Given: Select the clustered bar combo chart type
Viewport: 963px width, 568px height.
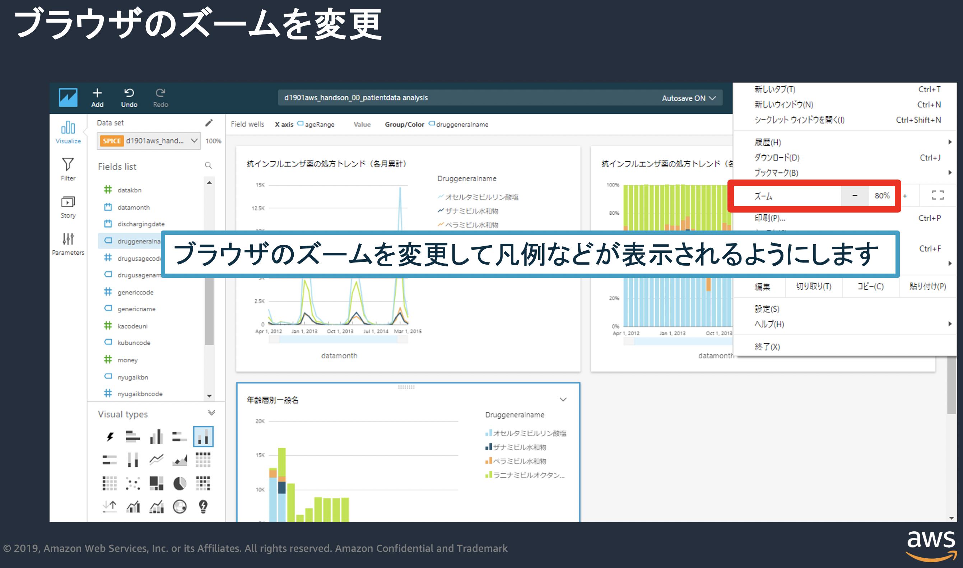Looking at the screenshot, I should point(133,507).
